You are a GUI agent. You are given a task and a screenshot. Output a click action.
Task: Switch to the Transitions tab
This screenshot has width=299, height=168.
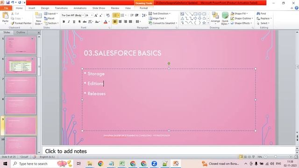pos(61,8)
